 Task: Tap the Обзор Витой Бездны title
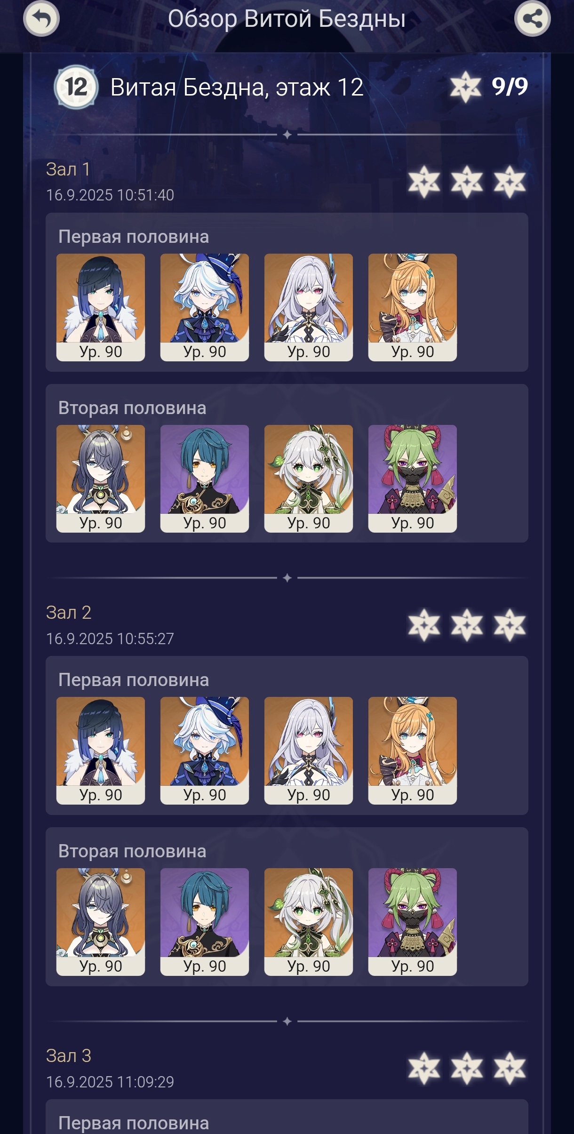click(287, 19)
